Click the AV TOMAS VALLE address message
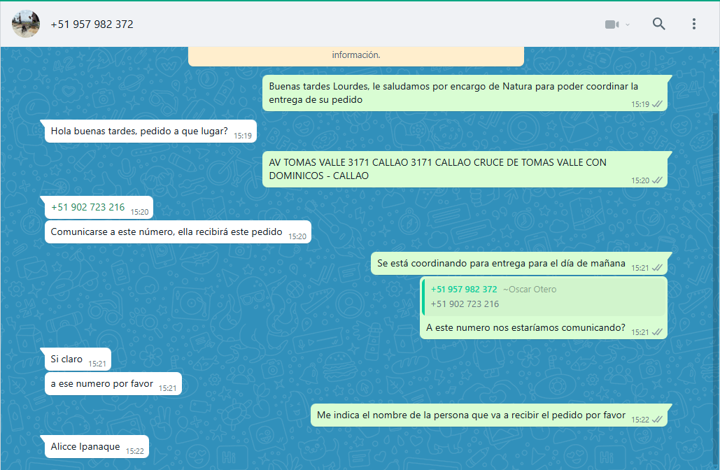Image resolution: width=720 pixels, height=470 pixels. point(437,169)
